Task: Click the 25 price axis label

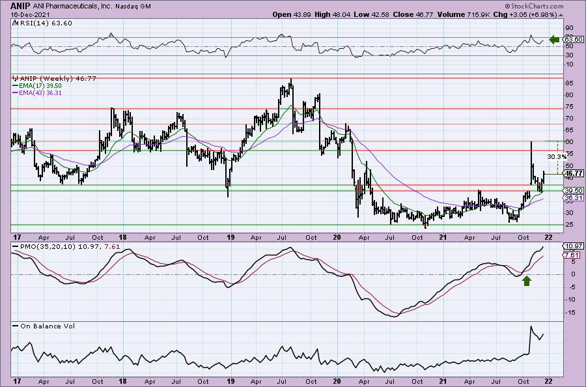Action: 569,224
